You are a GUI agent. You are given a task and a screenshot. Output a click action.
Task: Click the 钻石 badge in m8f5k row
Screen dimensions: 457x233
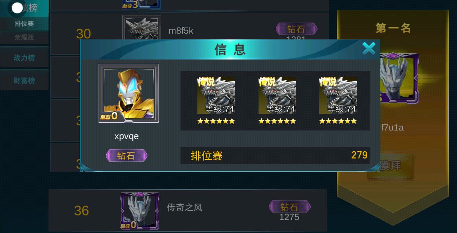coord(296,29)
